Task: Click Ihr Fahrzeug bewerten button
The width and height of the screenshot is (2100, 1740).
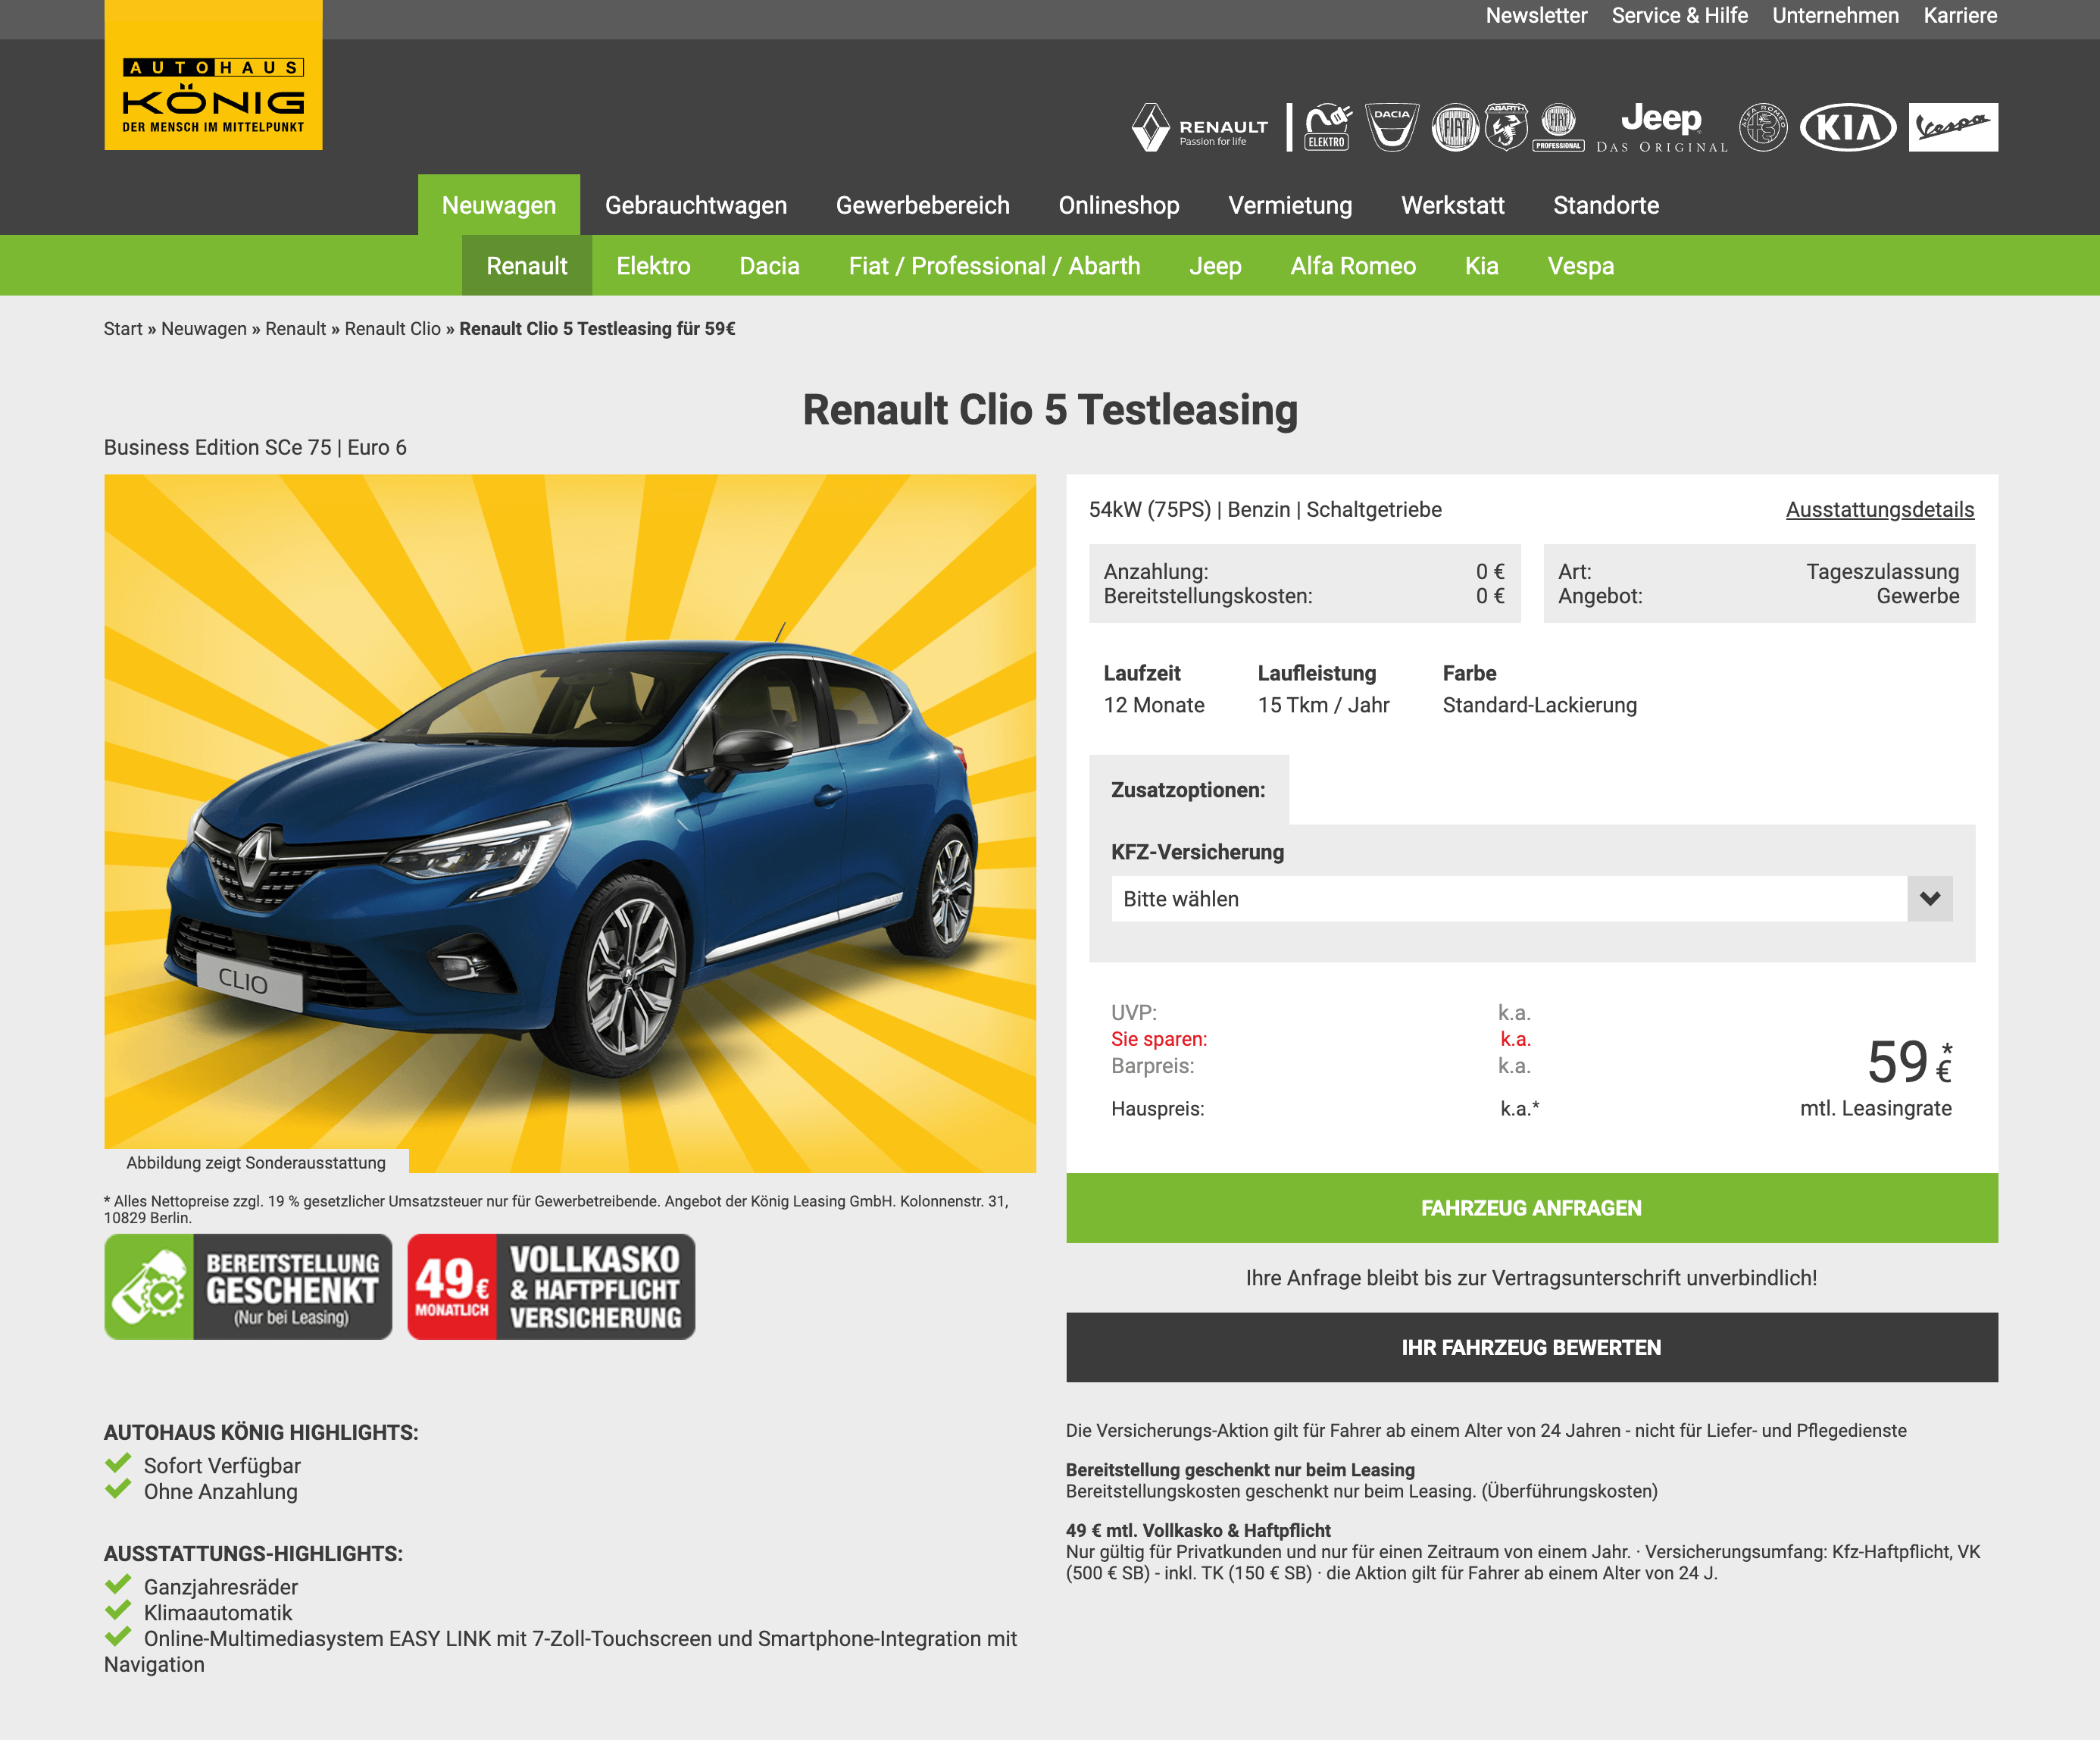Action: [1531, 1347]
